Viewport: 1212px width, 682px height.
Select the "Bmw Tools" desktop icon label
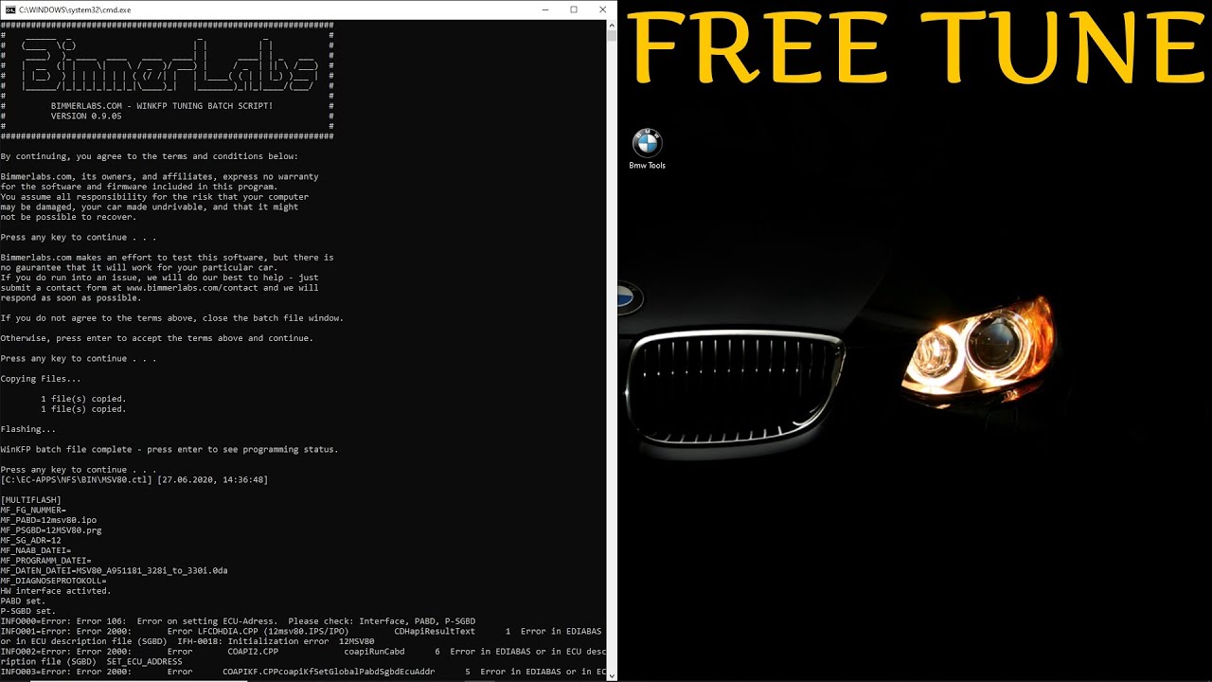pyautogui.click(x=648, y=166)
